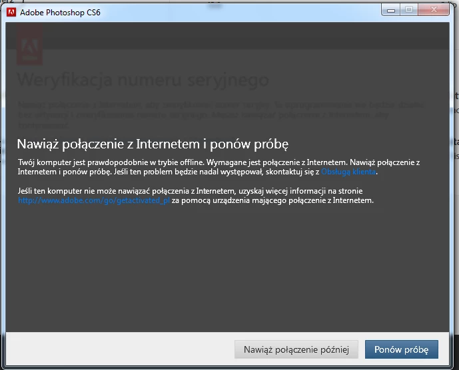This screenshot has height=370, width=459.
Task: Close the Adobe Photoshop CS6 window
Action: pos(434,10)
